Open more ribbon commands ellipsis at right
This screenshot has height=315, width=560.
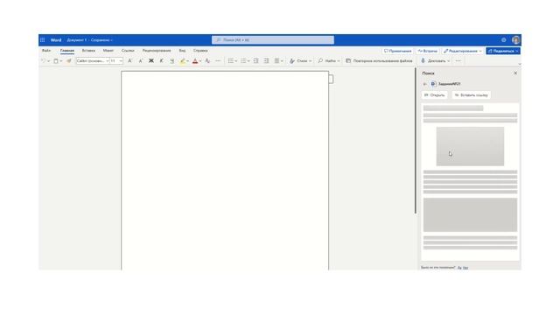[458, 61]
